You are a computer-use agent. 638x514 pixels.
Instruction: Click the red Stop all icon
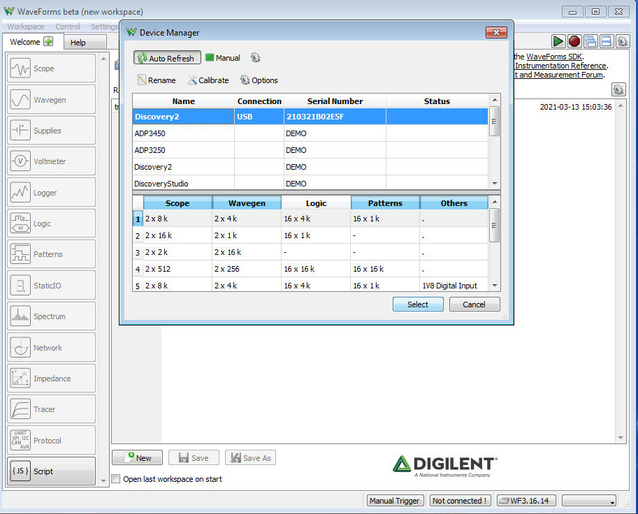coord(574,41)
